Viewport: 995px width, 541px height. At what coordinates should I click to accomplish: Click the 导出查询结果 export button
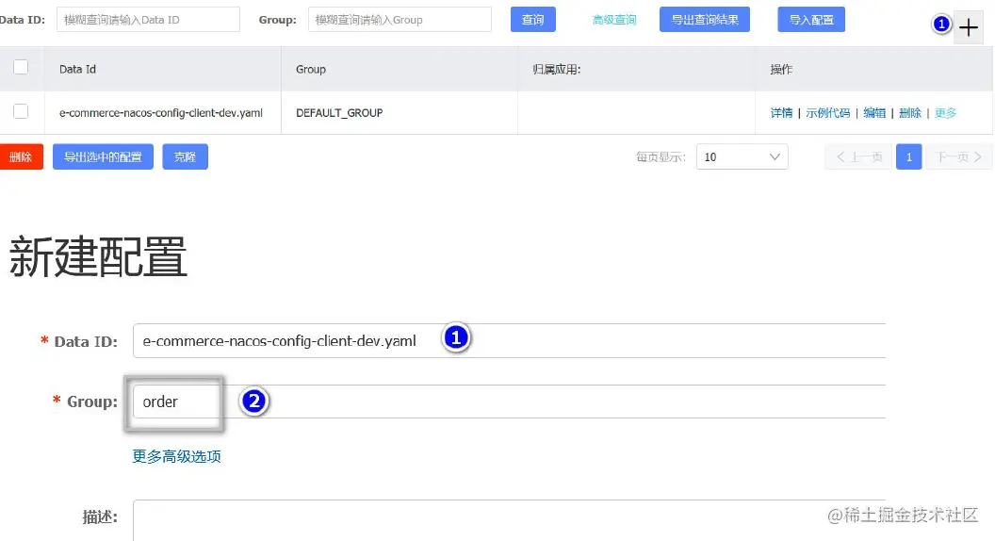[705, 20]
